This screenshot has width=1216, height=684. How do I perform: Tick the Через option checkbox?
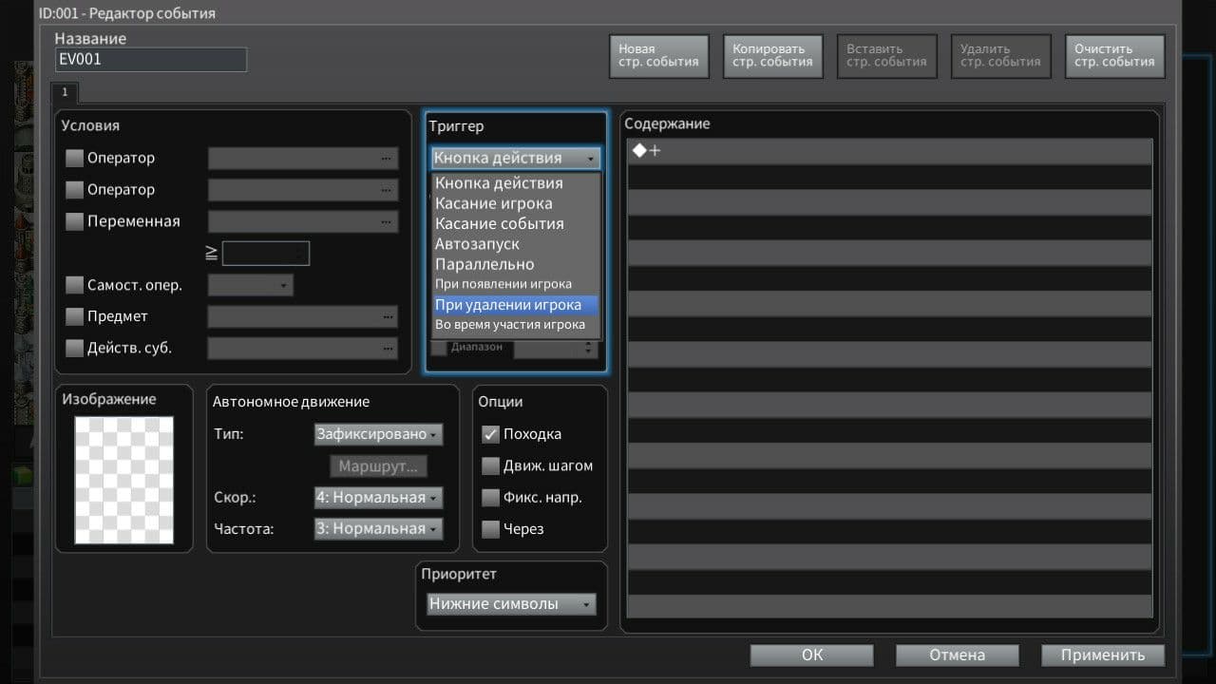tap(490, 529)
